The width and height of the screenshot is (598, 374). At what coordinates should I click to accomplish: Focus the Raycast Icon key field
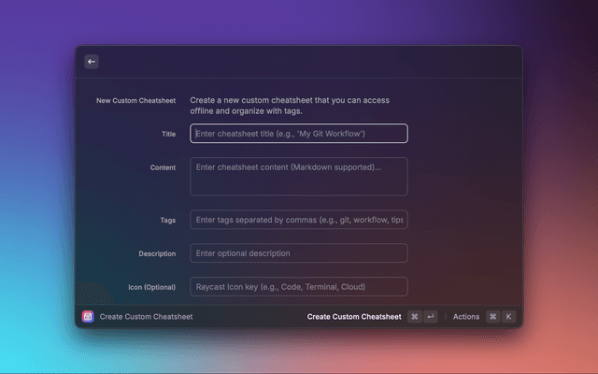point(298,287)
